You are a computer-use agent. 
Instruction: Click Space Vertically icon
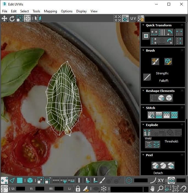point(179,41)
